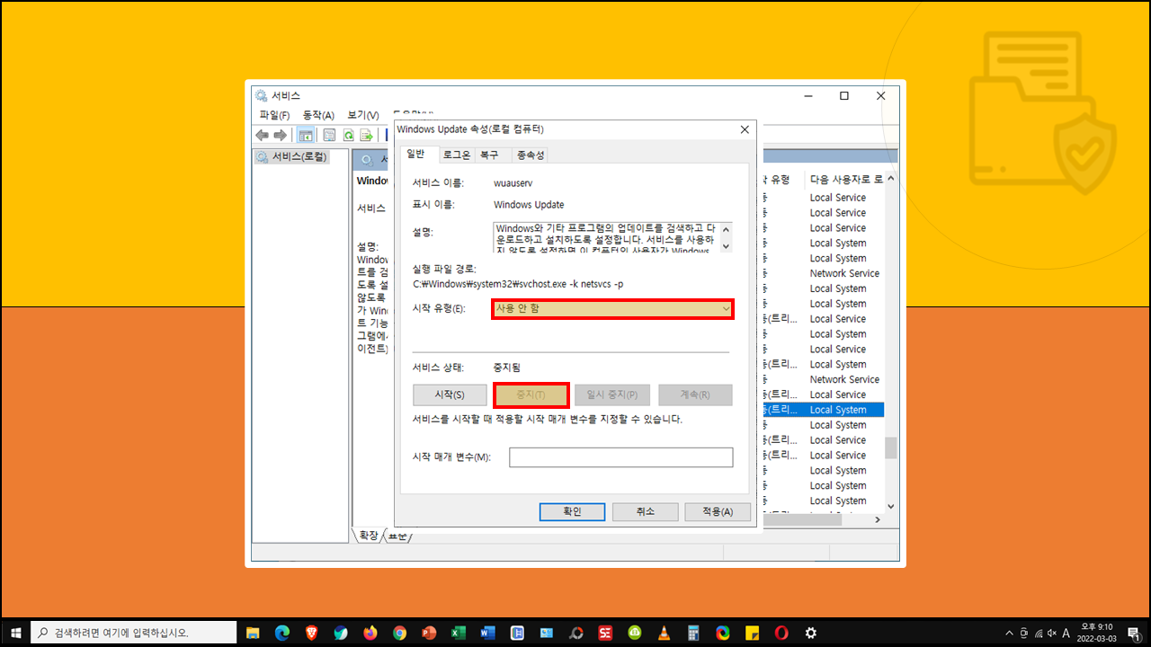
Task: Open Sticky Notes from the taskbar
Action: 752,633
